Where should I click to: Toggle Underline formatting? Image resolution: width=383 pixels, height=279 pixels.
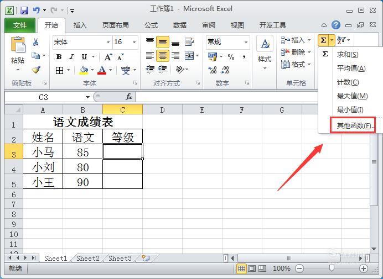coord(84,57)
